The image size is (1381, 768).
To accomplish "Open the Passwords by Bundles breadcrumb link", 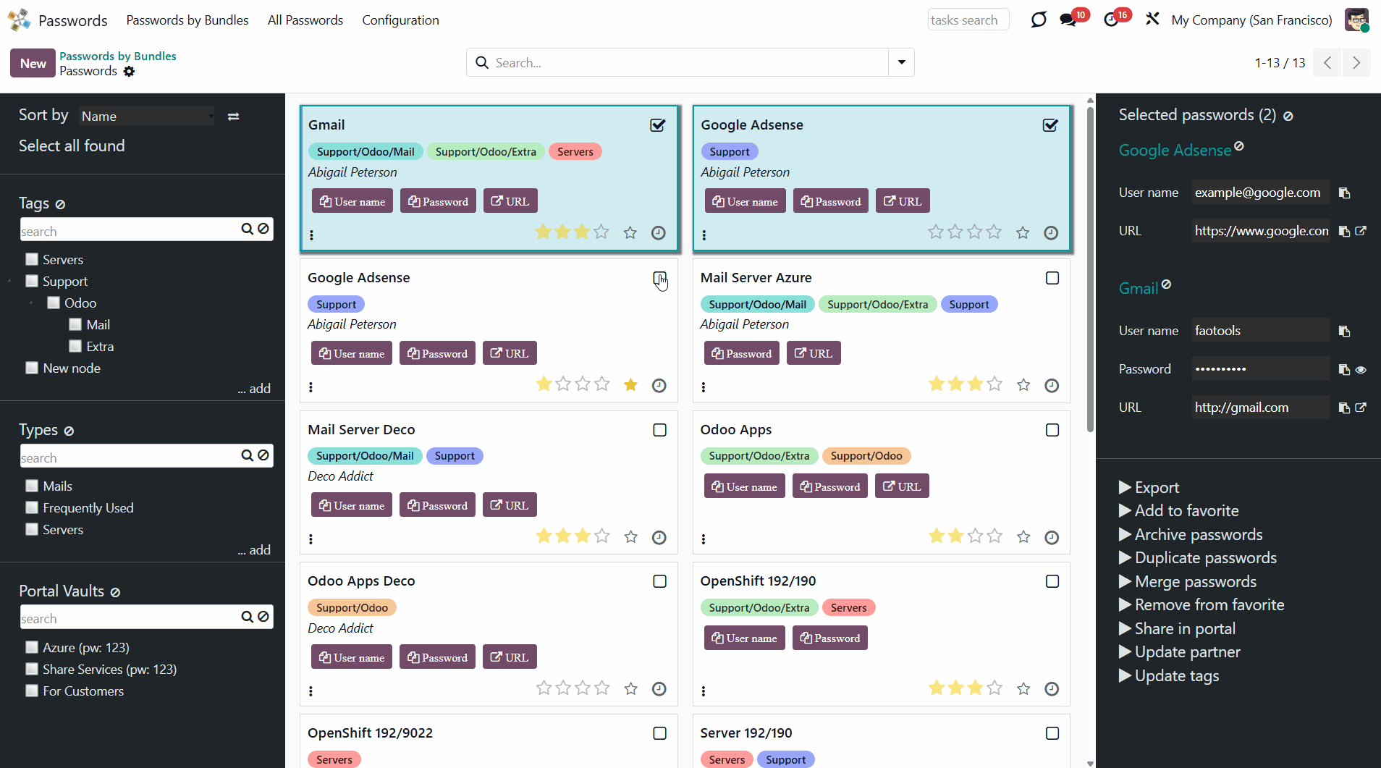I will tap(118, 56).
